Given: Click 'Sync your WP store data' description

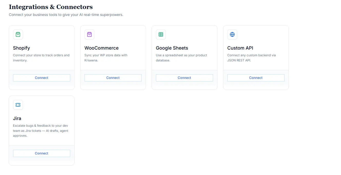Looking at the screenshot, I should click(106, 58).
